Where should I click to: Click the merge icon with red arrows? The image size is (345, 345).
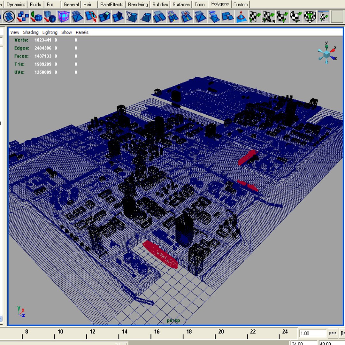pos(187,17)
